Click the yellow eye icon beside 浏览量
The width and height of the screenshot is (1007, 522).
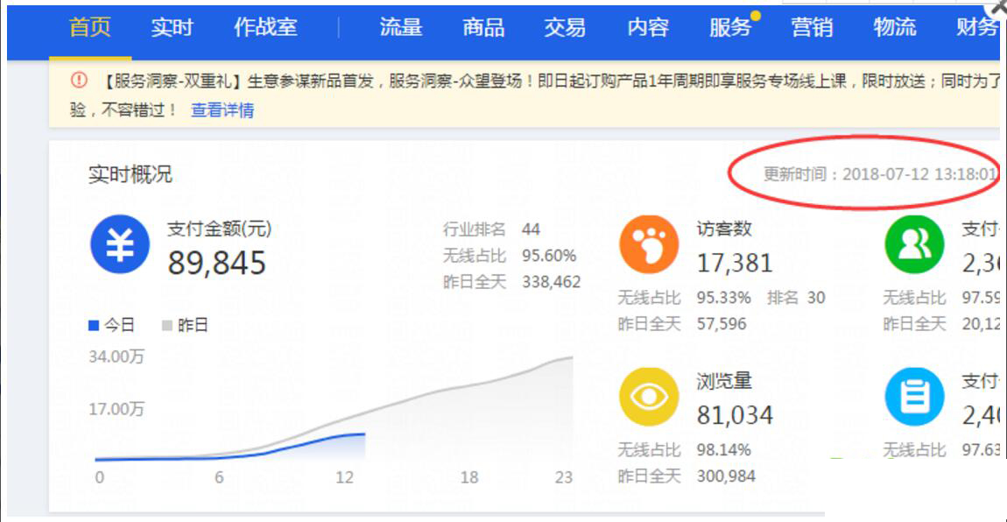click(x=648, y=397)
